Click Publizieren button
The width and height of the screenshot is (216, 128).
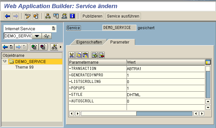point(92,16)
